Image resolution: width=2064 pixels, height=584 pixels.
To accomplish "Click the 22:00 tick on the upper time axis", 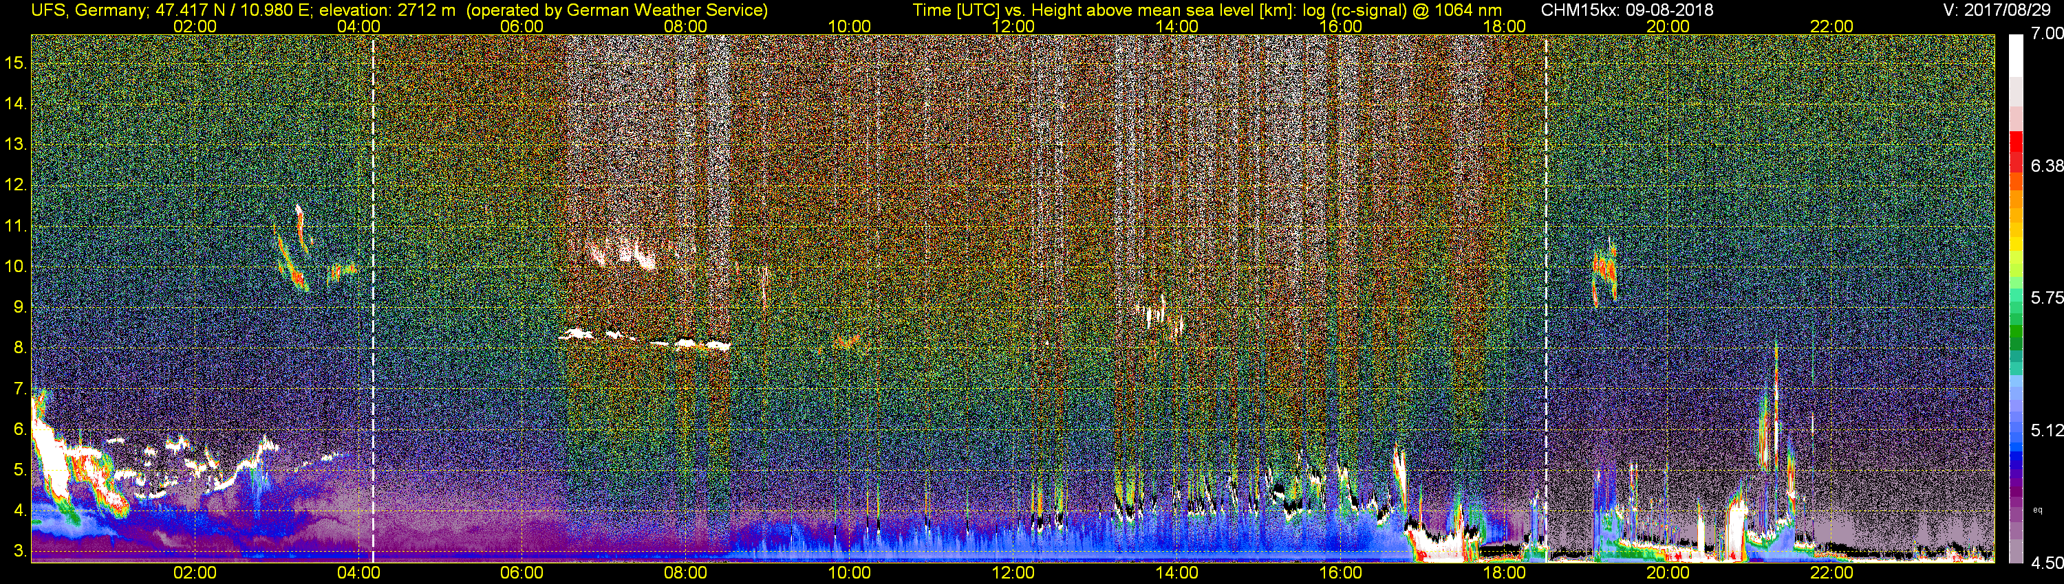I will pos(1831,26).
